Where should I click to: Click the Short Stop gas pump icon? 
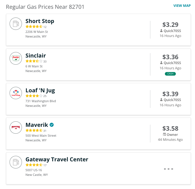(16, 24)
